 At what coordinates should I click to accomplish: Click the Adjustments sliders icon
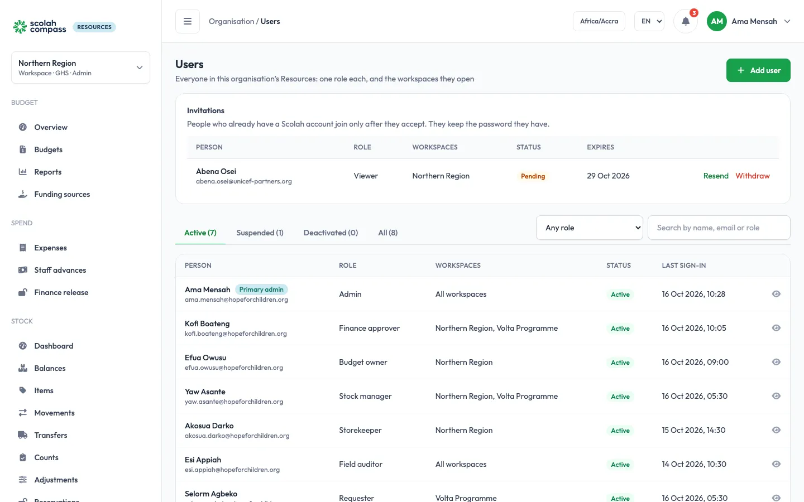tap(23, 480)
